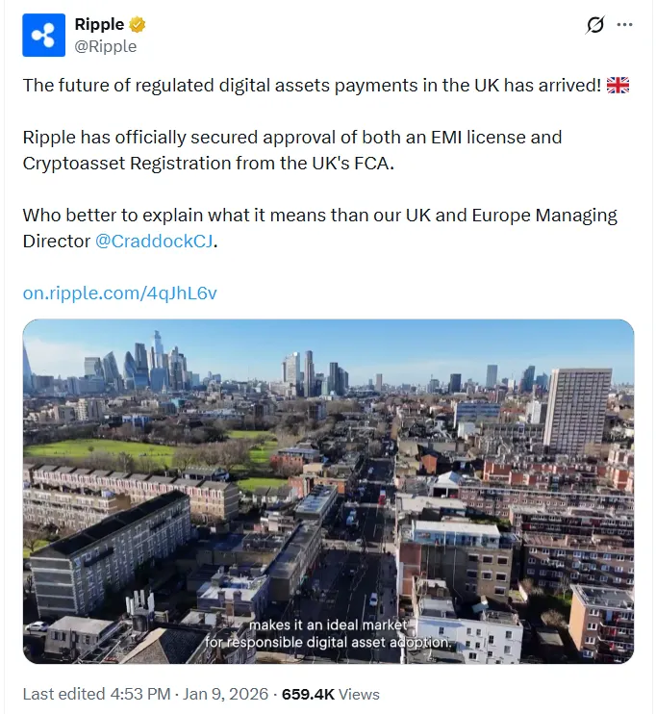This screenshot has height=714, width=656.
Task: Play the London aerial video
Action: [328, 491]
